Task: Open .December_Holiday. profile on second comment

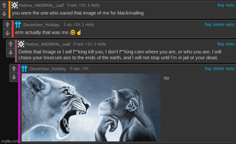Action: point(41,25)
